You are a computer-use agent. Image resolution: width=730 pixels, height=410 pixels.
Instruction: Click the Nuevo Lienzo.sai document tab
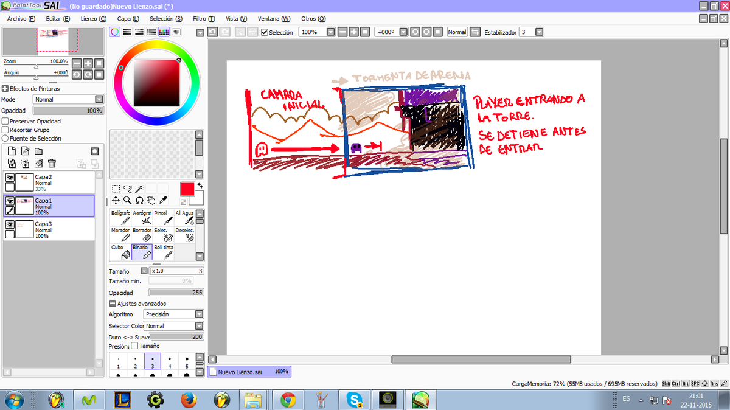pyautogui.click(x=248, y=371)
